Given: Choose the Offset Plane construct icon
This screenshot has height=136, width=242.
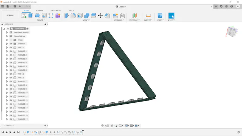Looking at the screenshot, I should coord(135,16).
